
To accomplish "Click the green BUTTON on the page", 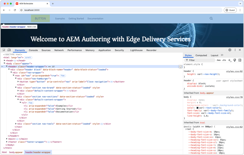I will click(x=40, y=18).
